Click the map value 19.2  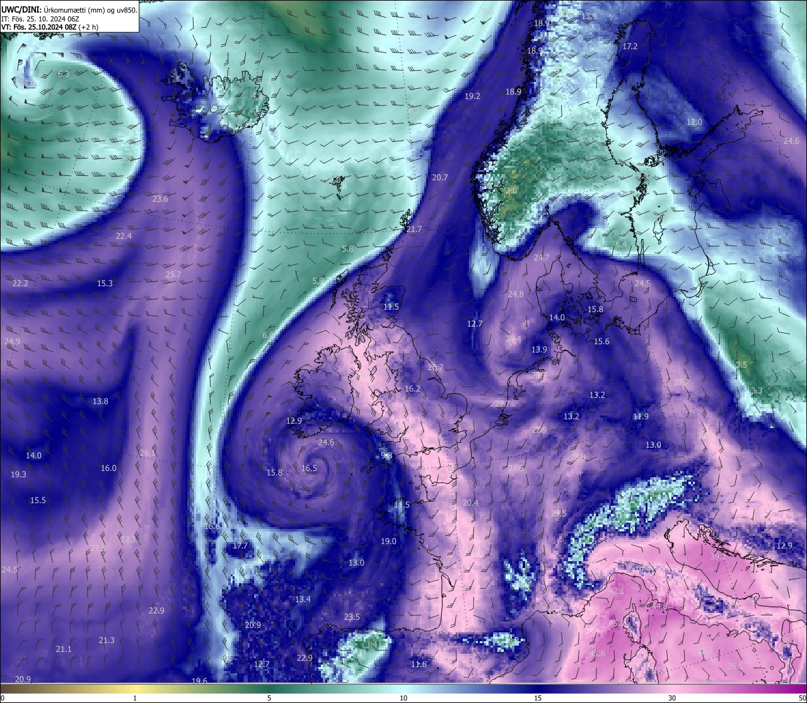point(472,96)
